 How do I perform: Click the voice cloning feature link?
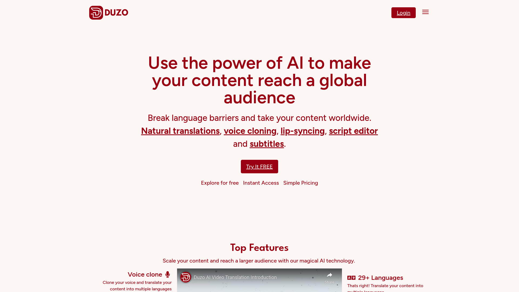[250, 131]
